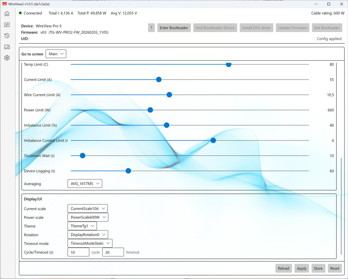This screenshot has width=348, height=279.
Task: Expand the Go to screen Main dropdown
Action: tap(56, 54)
